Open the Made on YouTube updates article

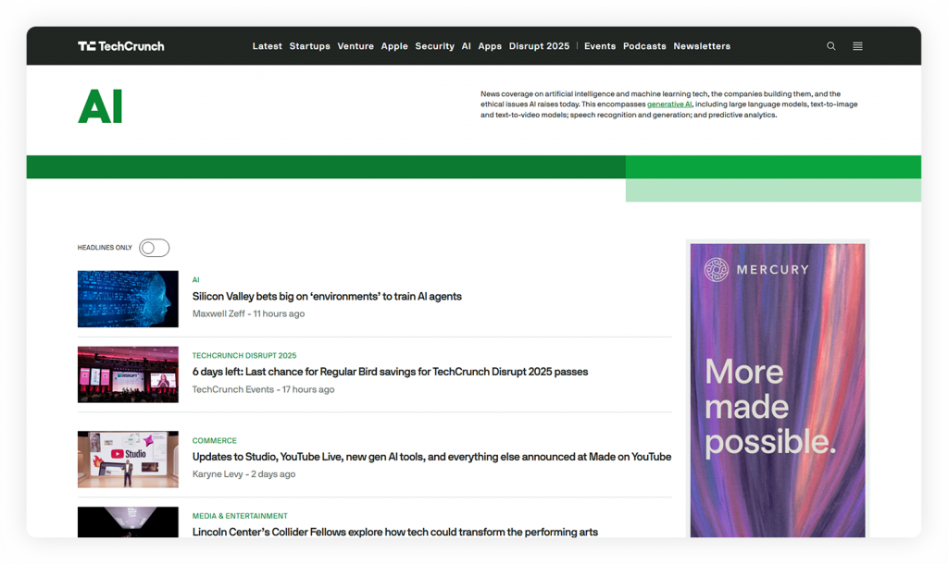[x=431, y=457]
